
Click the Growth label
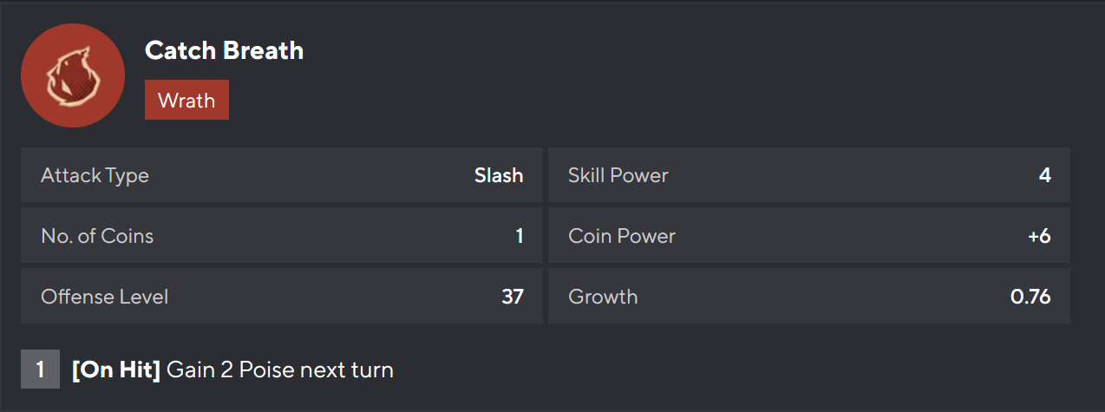(603, 297)
